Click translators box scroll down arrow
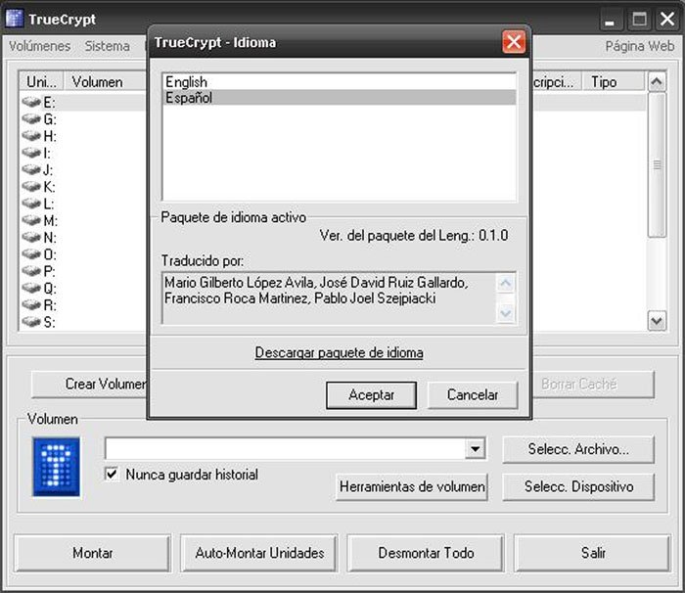 pyautogui.click(x=506, y=313)
